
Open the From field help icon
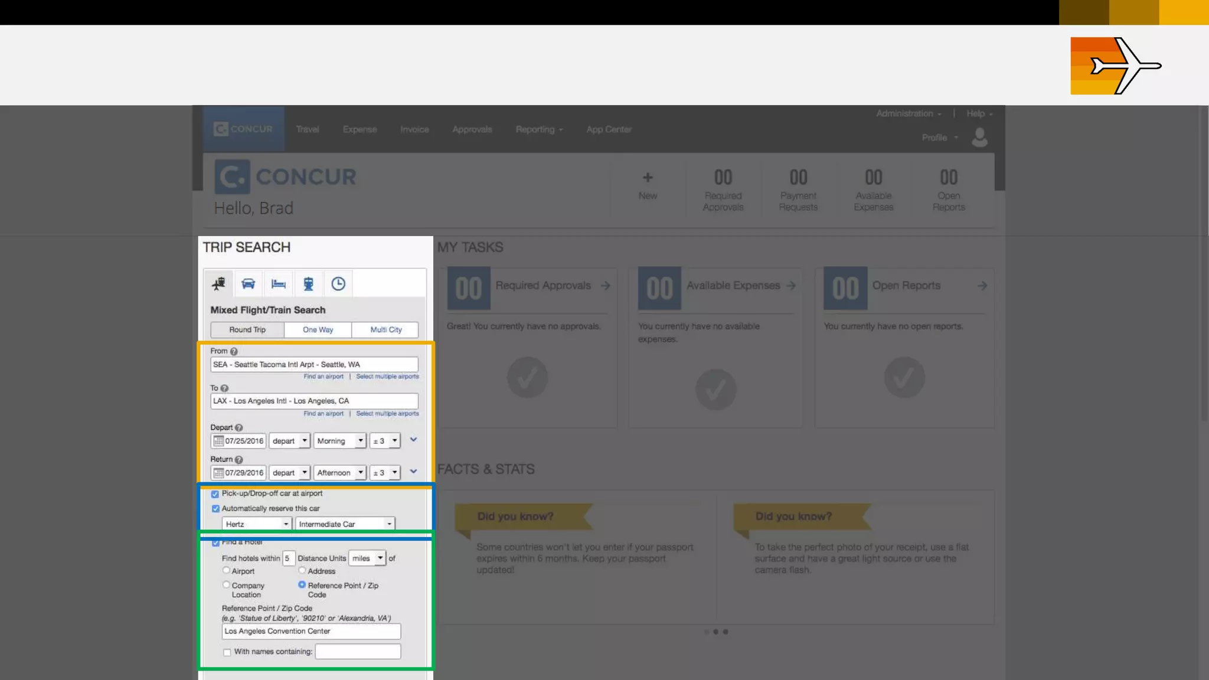coord(234,351)
